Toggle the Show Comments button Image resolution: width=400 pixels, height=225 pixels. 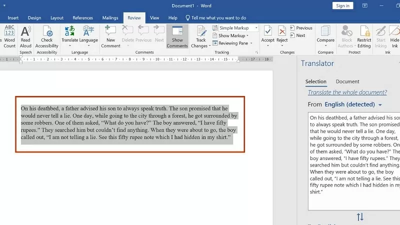(x=177, y=36)
